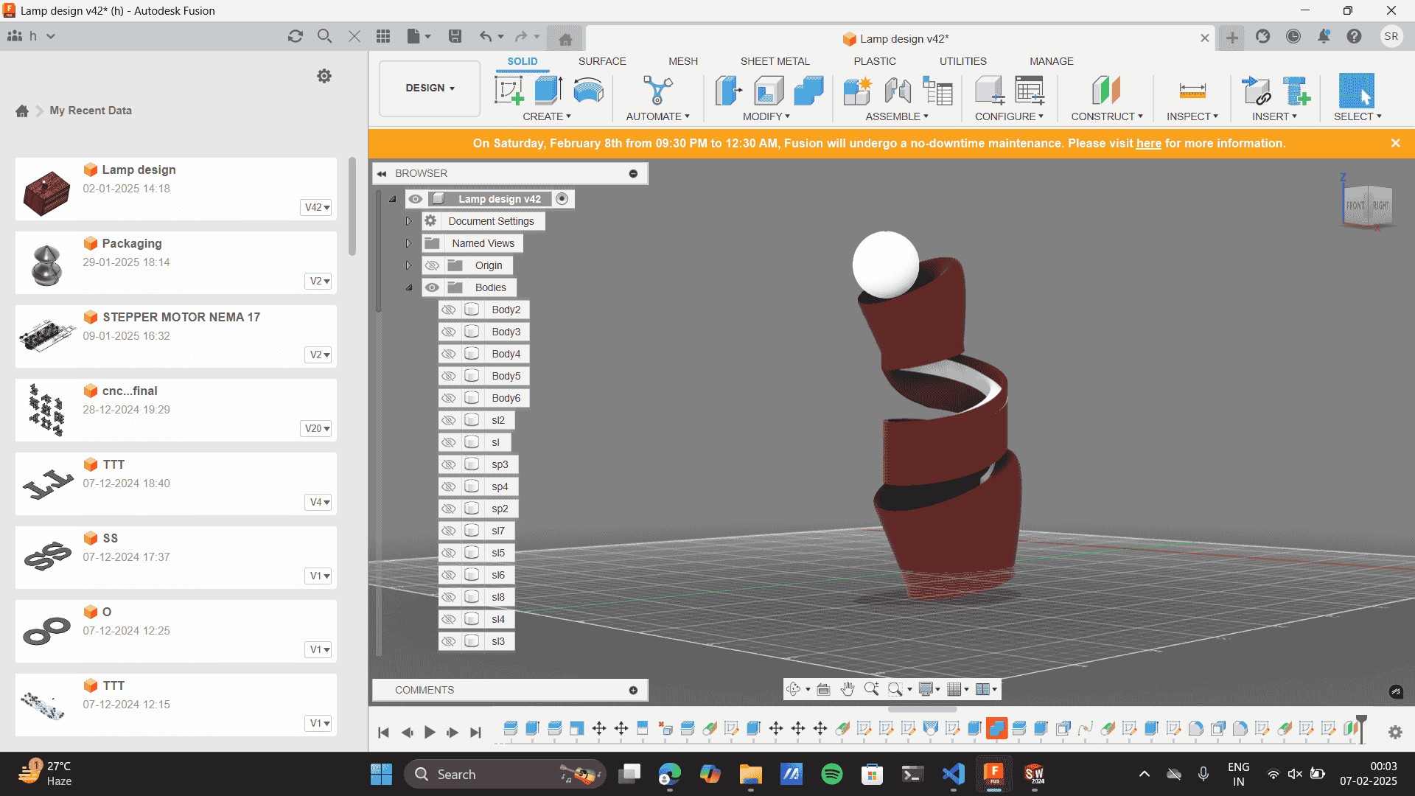Select the Shell tool icon
The height and width of the screenshot is (796, 1415).
769,90
